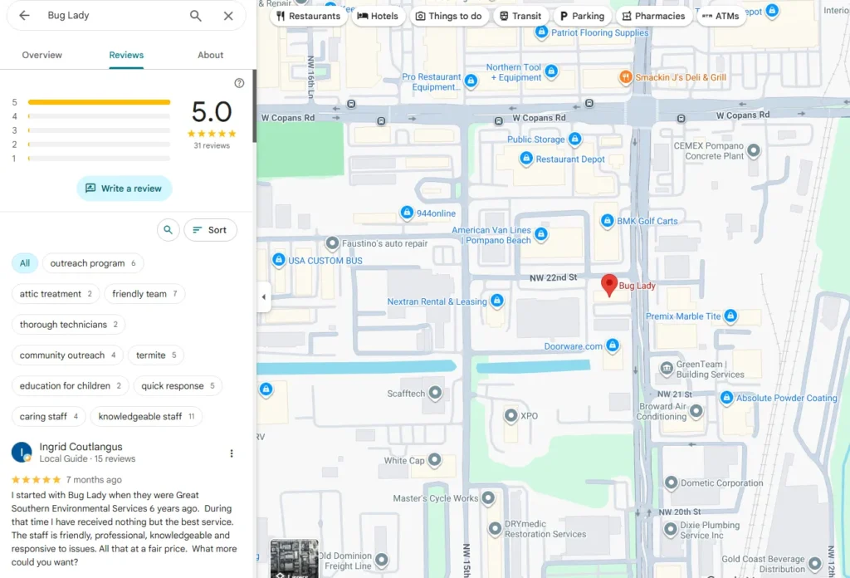Select Faustino's auto repair map pin
The image size is (850, 578).
pos(332,243)
